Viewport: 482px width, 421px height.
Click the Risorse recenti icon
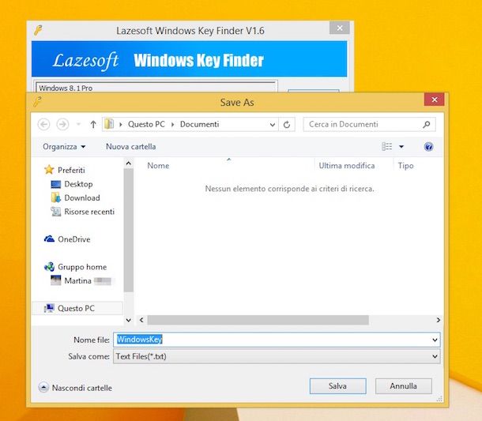[55, 212]
